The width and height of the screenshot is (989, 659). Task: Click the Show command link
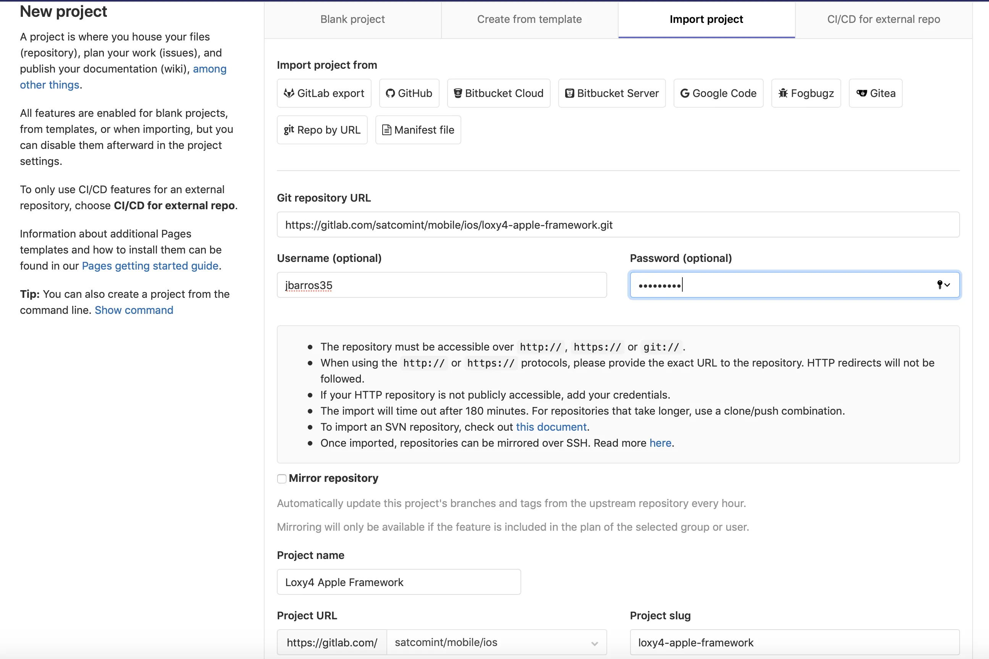(134, 310)
